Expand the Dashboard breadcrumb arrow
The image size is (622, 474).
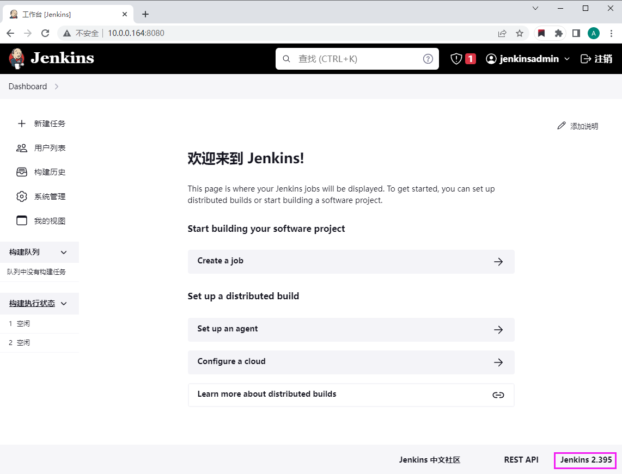point(56,87)
